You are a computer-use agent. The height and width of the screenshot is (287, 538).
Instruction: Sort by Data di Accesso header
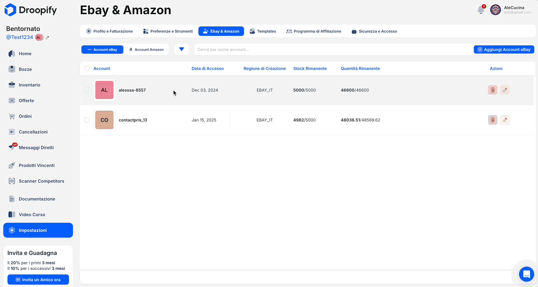click(208, 68)
